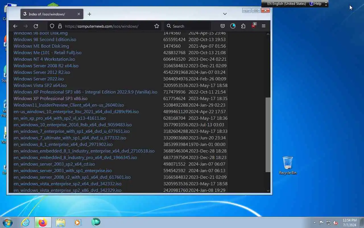Open en_windows_8_1_enterprise_x64 iso link
Image resolution: width=364 pixels, height=228 pixels.
click(63, 144)
